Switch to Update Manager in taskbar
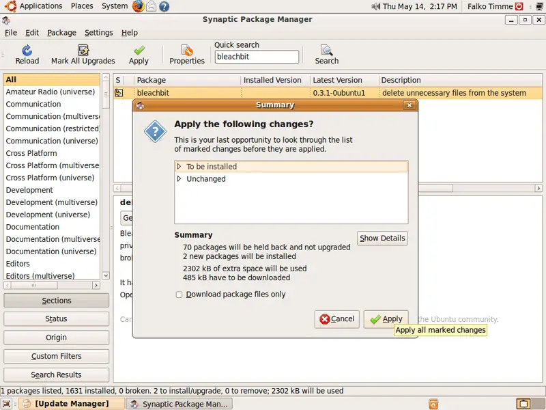This screenshot has width=546, height=410. [x=67, y=404]
